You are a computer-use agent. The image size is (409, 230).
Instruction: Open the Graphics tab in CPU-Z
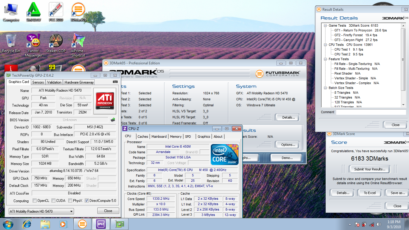point(204,137)
